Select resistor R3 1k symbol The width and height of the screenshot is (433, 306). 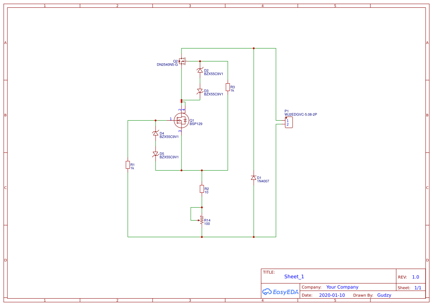tap(228, 87)
